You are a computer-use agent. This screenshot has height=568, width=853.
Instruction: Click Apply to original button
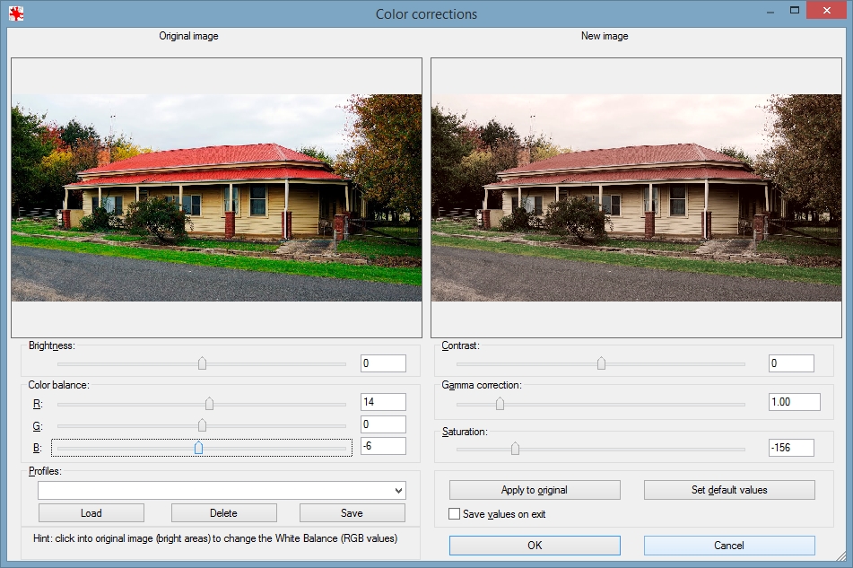(x=534, y=490)
